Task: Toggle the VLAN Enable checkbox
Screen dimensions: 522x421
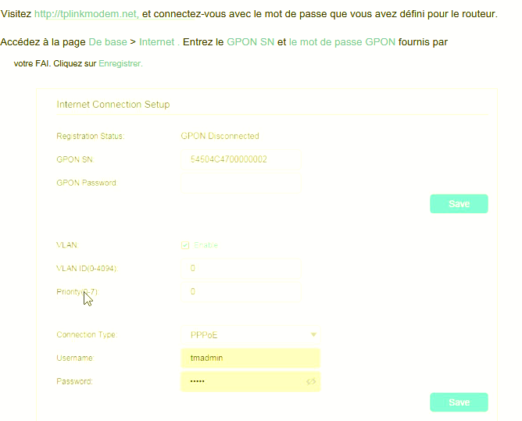Action: [x=185, y=245]
